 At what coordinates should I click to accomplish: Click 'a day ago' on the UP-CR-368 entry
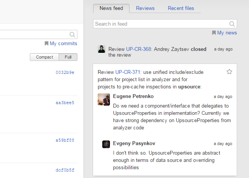[x=223, y=49]
